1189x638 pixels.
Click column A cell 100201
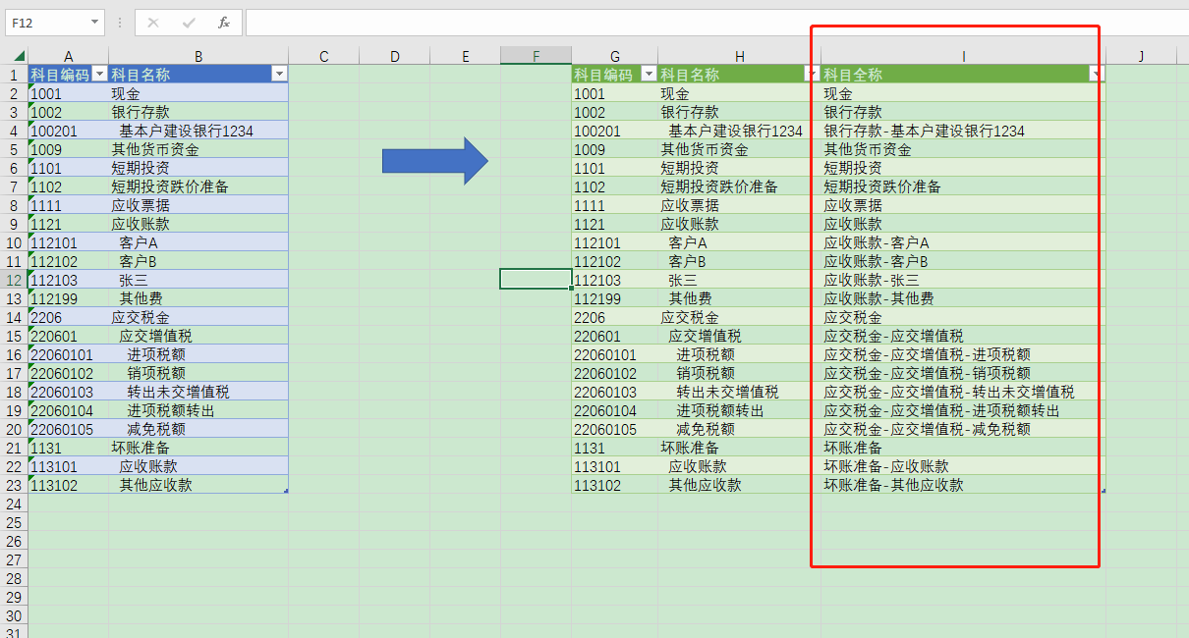click(69, 131)
